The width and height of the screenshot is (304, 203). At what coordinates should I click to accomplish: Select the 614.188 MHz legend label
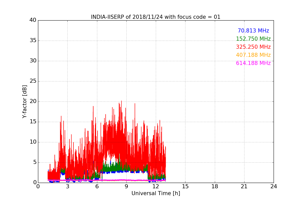pos(253,63)
